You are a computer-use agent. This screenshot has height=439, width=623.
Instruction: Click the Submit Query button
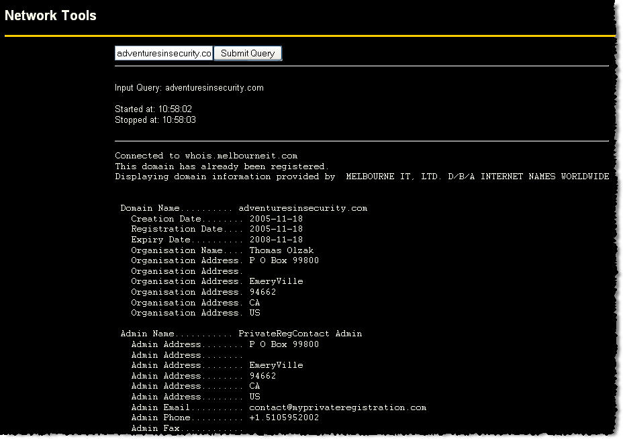[248, 53]
